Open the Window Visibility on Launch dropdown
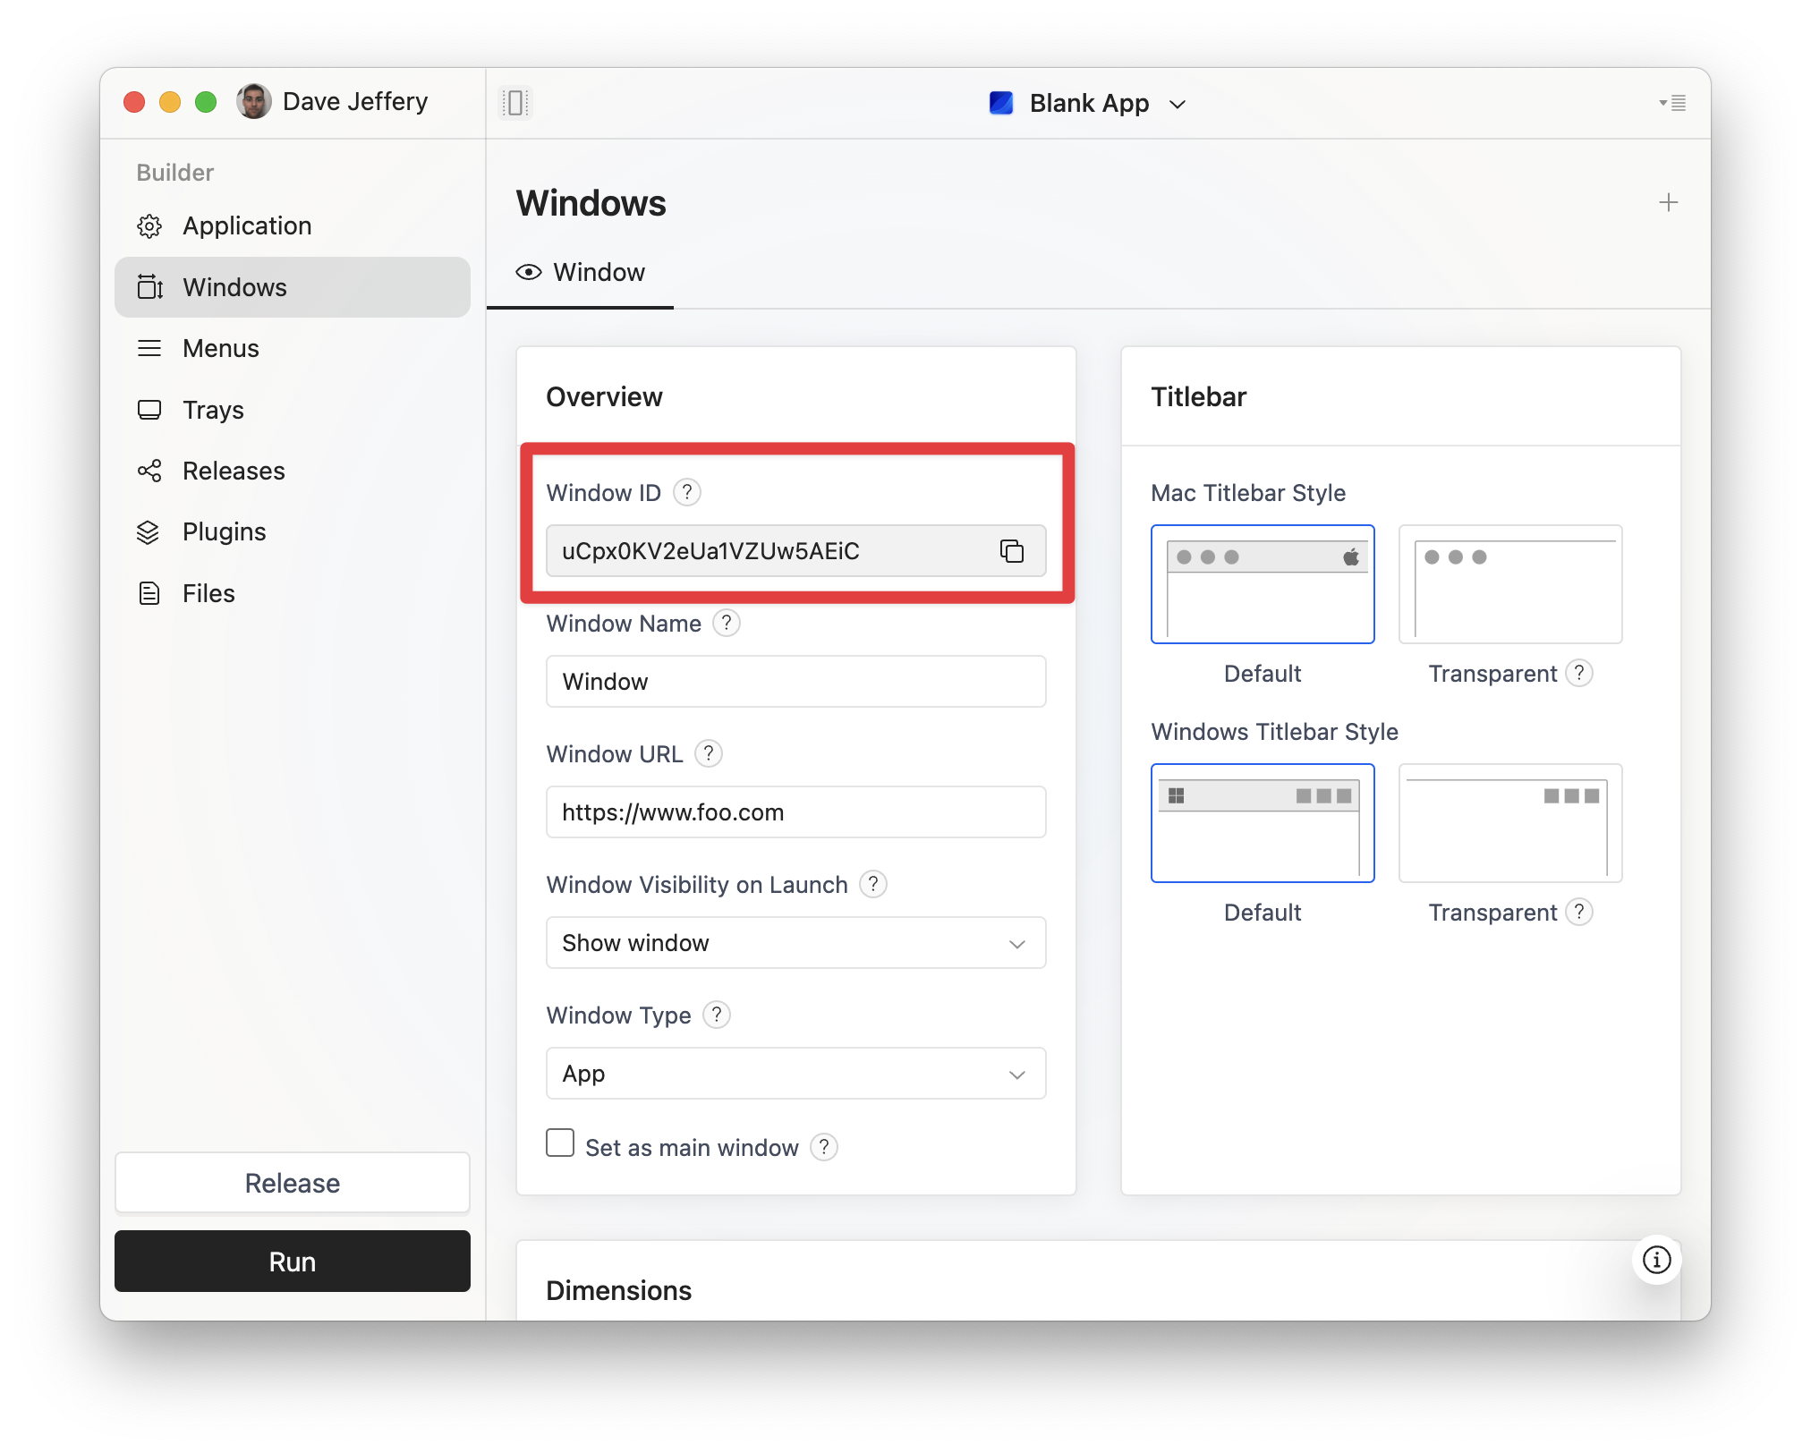 pos(795,942)
